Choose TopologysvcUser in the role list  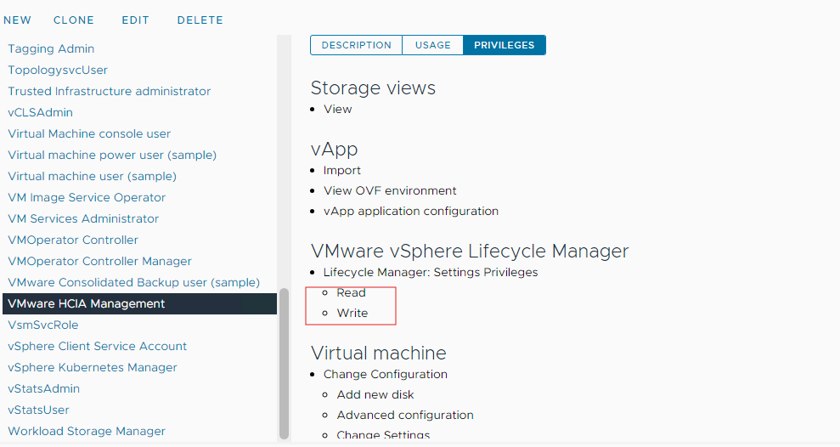point(58,71)
